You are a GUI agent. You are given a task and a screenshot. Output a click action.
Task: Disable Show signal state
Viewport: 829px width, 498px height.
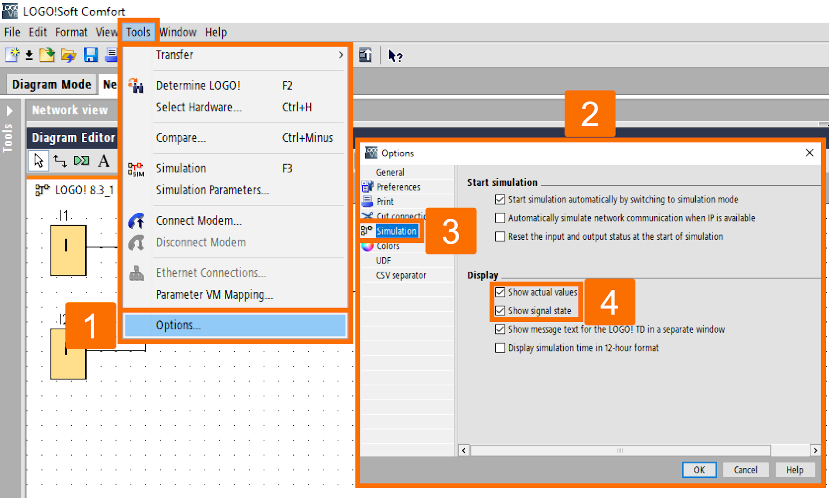click(499, 311)
